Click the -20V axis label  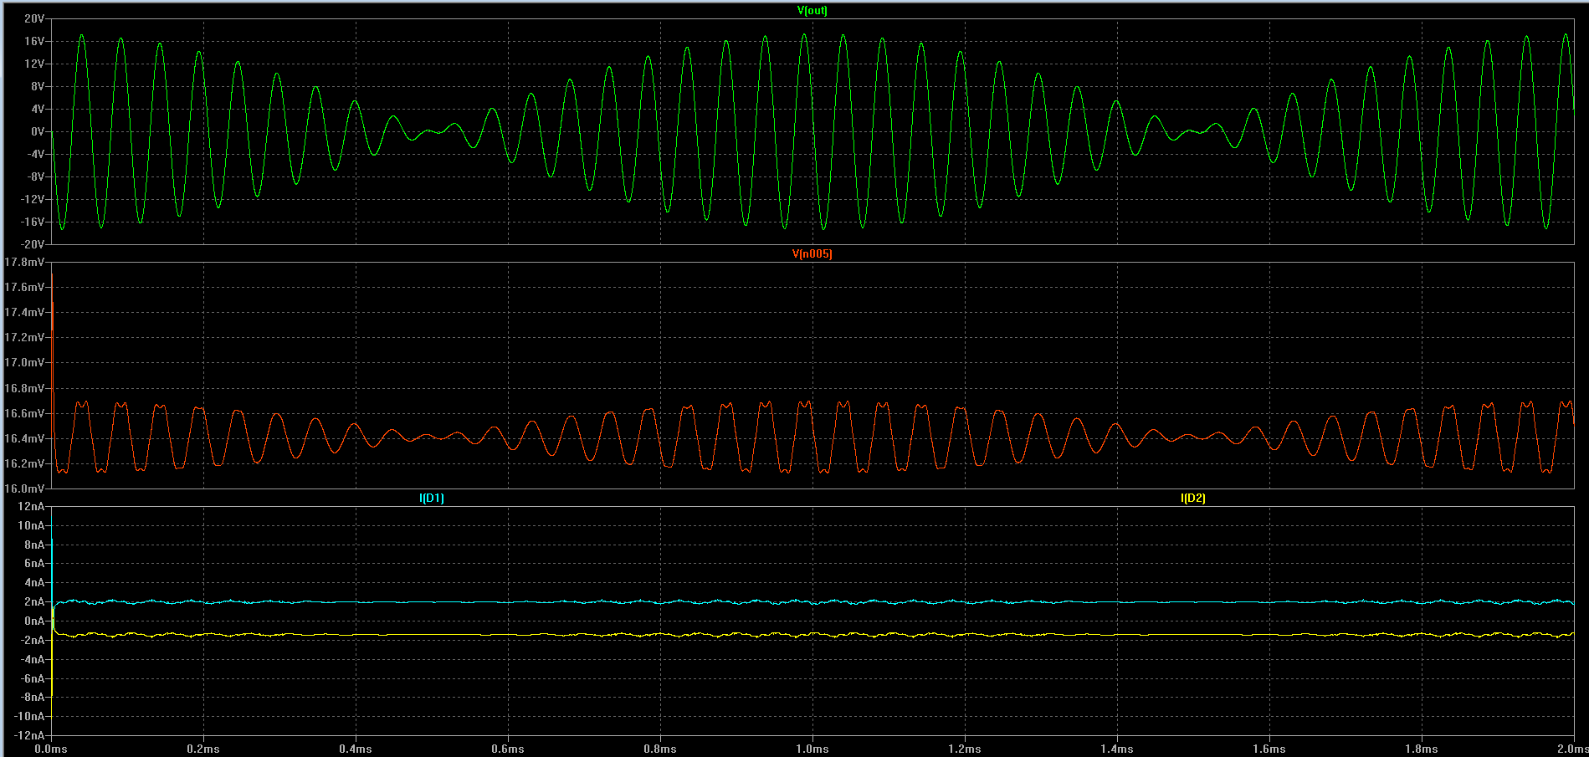(x=33, y=244)
